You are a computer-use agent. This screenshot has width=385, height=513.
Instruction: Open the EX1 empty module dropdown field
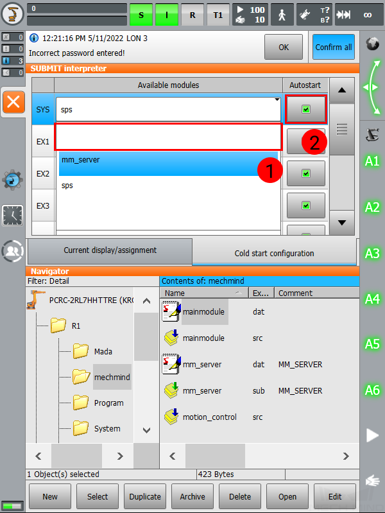169,137
